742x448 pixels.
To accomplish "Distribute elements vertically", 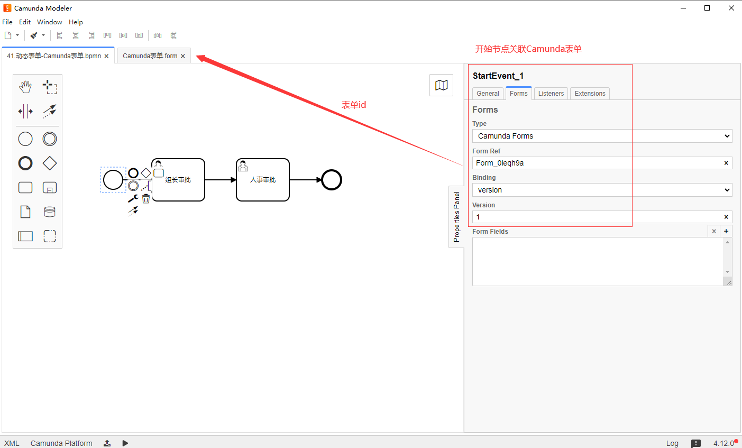I will pyautogui.click(x=173, y=35).
